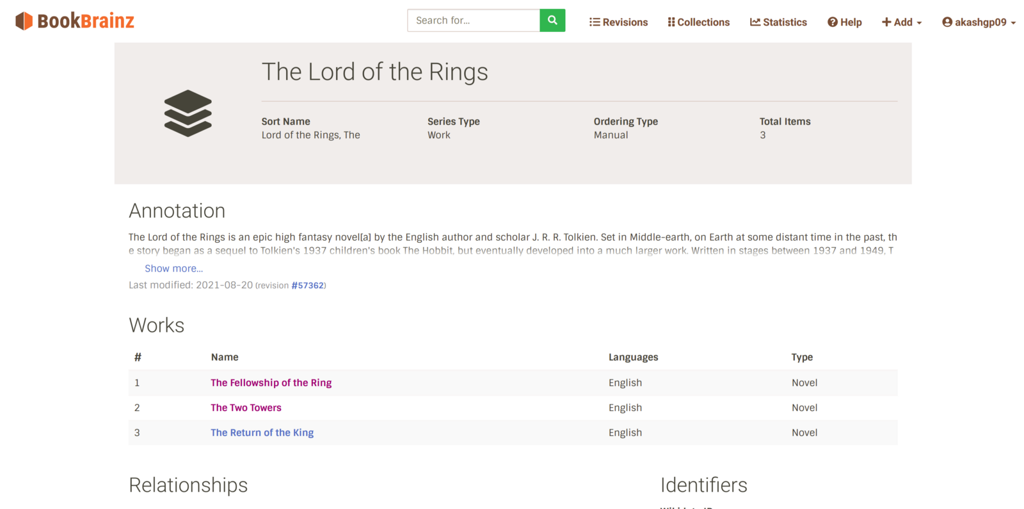The height and width of the screenshot is (509, 1024).
Task: Expand the Add dropdown menu
Action: pyautogui.click(x=902, y=22)
